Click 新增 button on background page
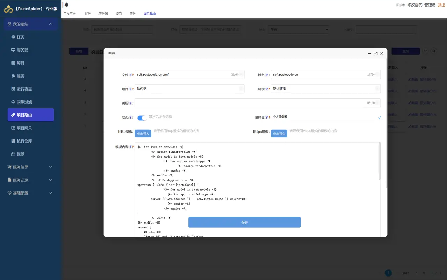 pyautogui.click(x=79, y=51)
